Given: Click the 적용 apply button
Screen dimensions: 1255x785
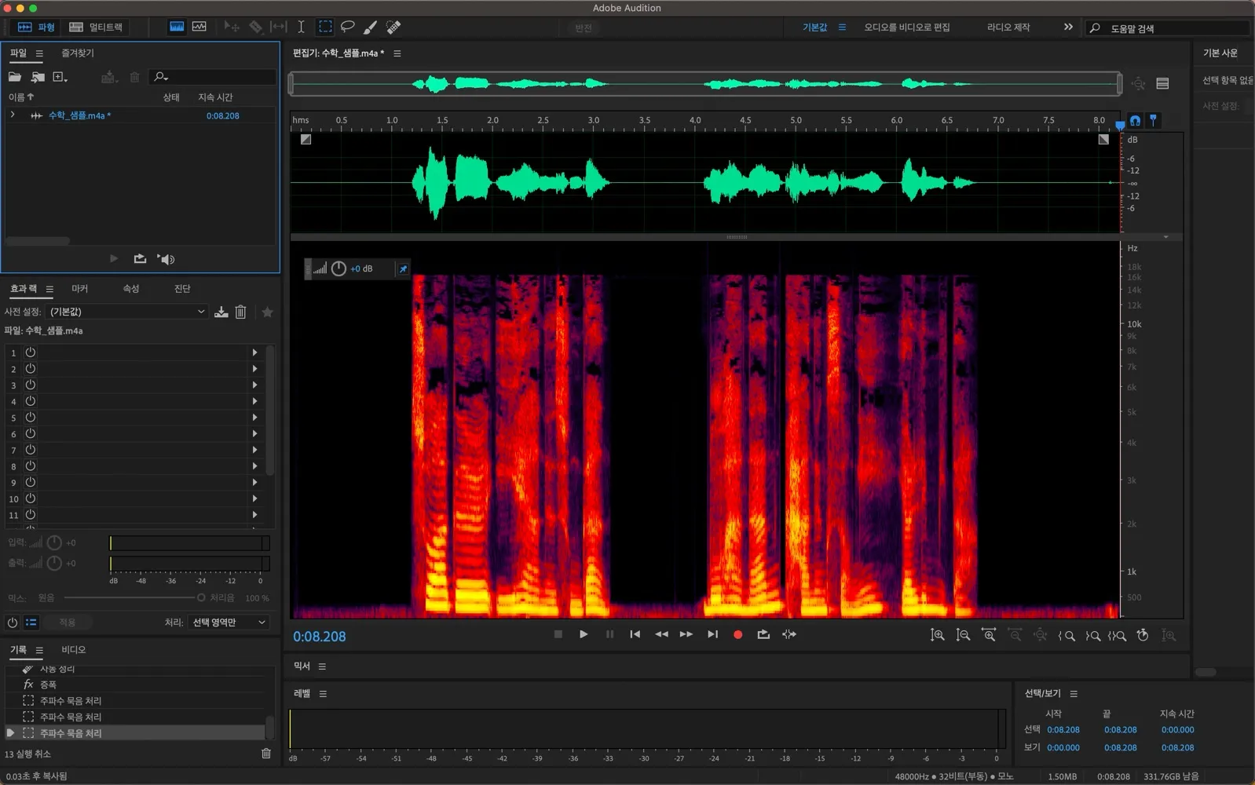Looking at the screenshot, I should click(68, 623).
